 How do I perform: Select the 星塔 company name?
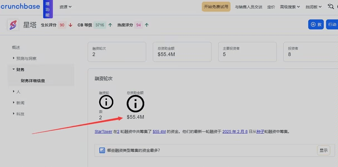click(x=30, y=25)
